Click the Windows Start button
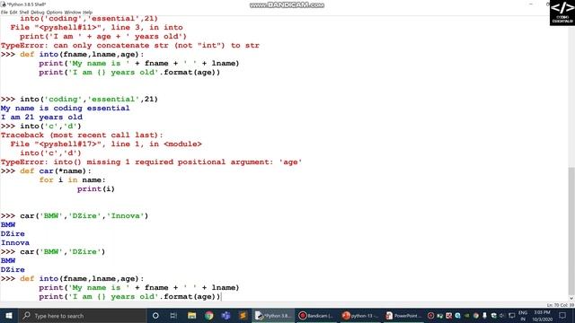575x323 pixels. pyautogui.click(x=9, y=315)
